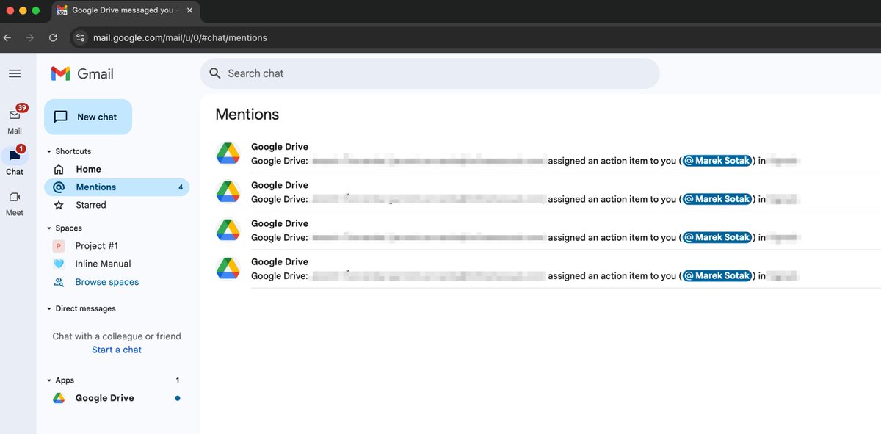Viewport: 881px width, 434px height.
Task: Focus the Search chat input field
Action: pyautogui.click(x=429, y=73)
